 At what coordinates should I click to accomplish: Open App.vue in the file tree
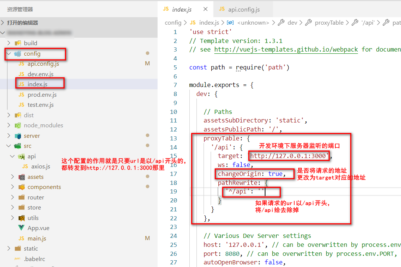(x=38, y=228)
